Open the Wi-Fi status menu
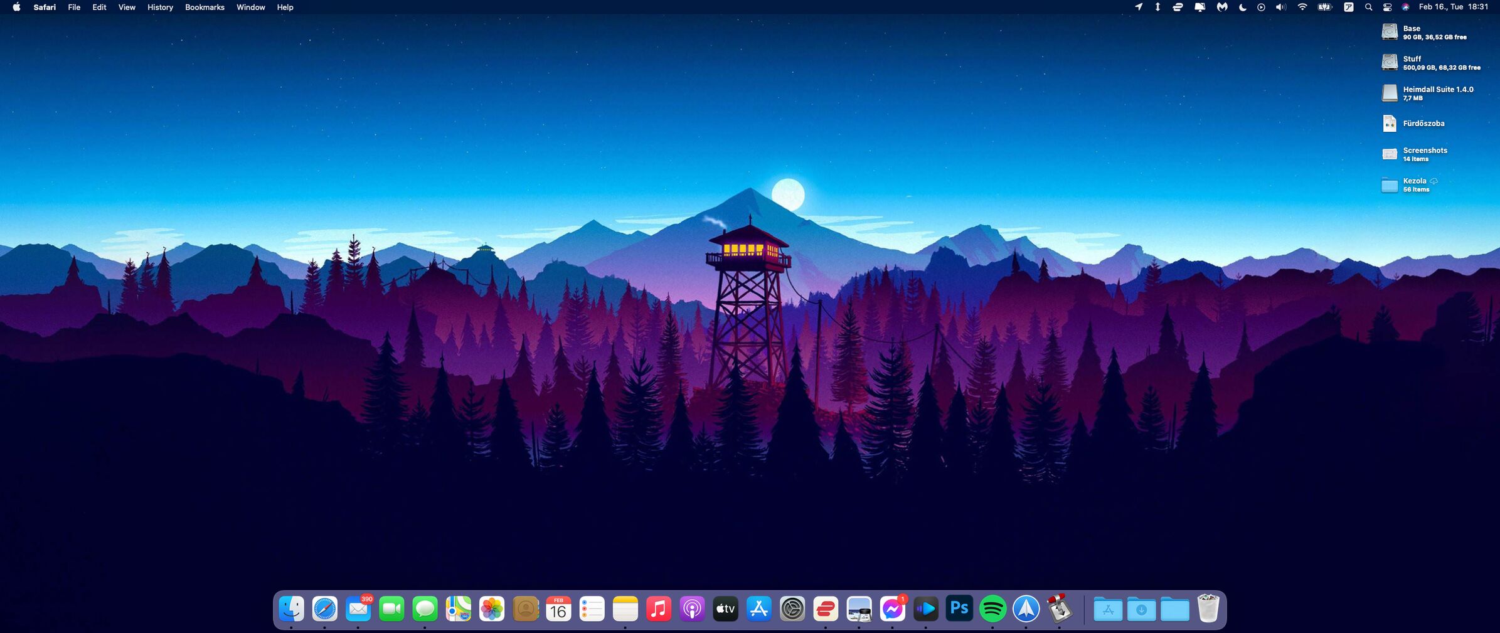 click(1302, 7)
